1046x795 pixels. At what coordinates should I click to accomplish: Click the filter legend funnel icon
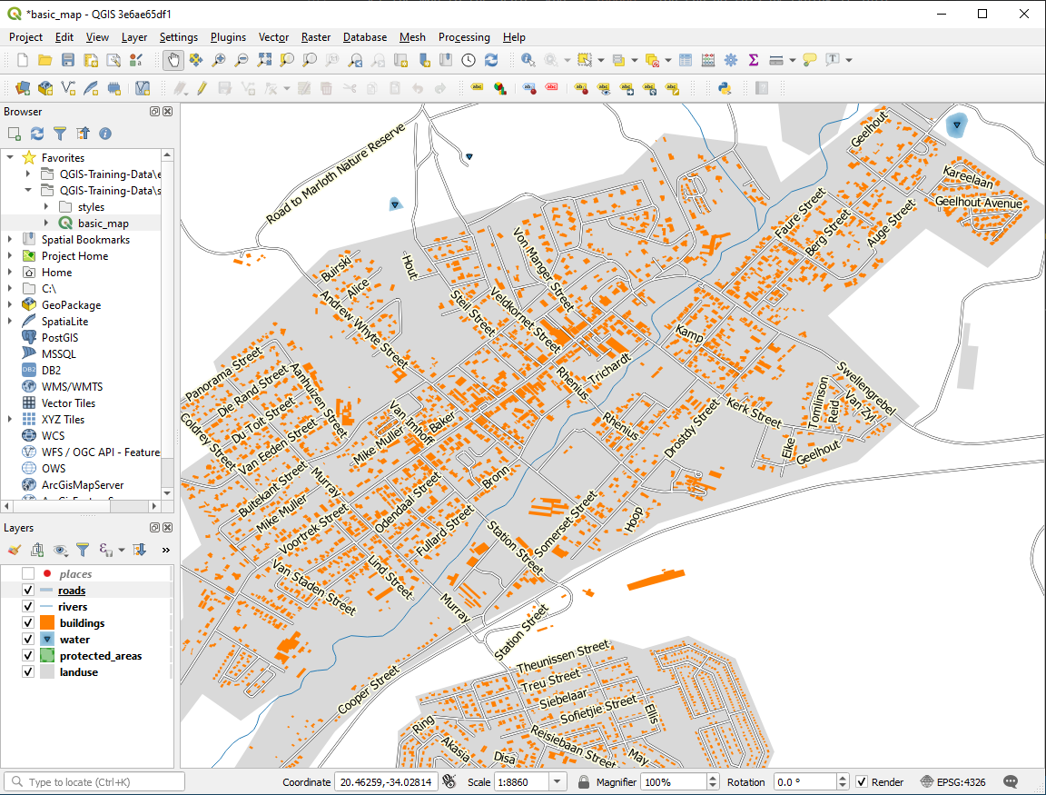83,550
